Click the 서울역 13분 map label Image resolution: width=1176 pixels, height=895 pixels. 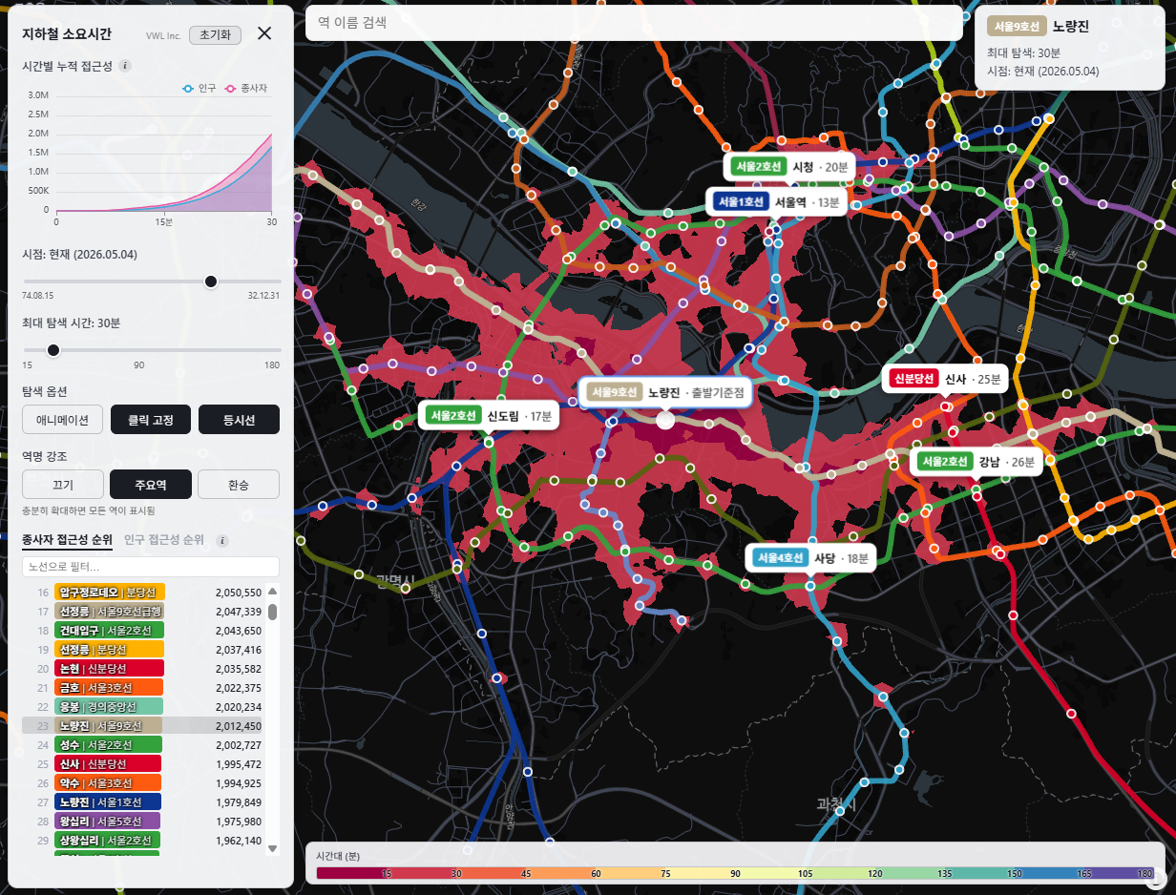pyautogui.click(x=776, y=202)
